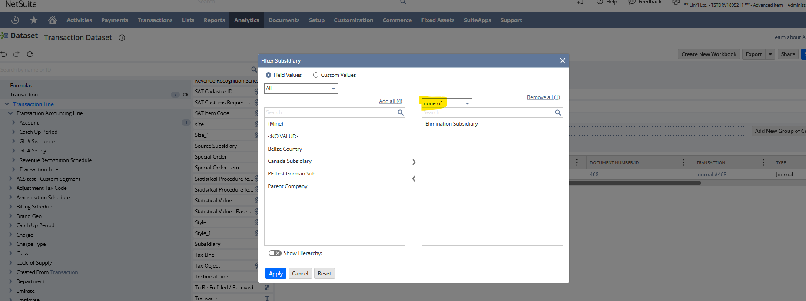The image size is (806, 301).
Task: Collapse the Transaction Accounting Line node
Action: point(10,113)
